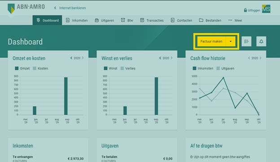Select the Omzet color legend swatch

(17, 68)
